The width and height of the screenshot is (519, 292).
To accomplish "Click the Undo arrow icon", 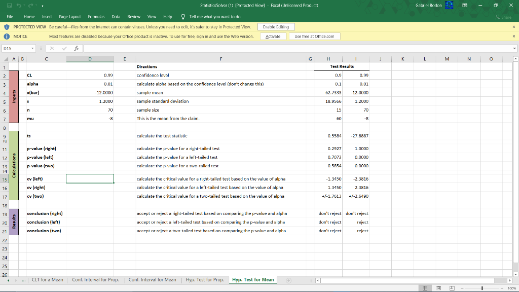I will click(x=19, y=5).
